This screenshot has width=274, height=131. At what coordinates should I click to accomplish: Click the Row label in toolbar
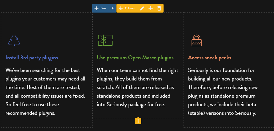coord(103,8)
